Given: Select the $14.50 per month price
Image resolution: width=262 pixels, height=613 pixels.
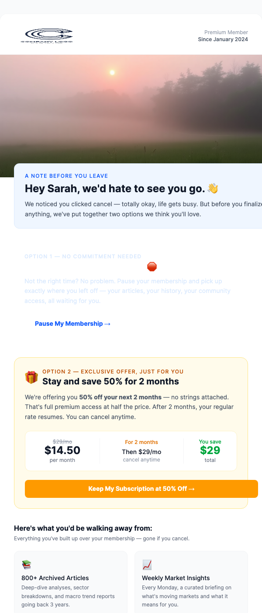Looking at the screenshot, I should (x=62, y=450).
